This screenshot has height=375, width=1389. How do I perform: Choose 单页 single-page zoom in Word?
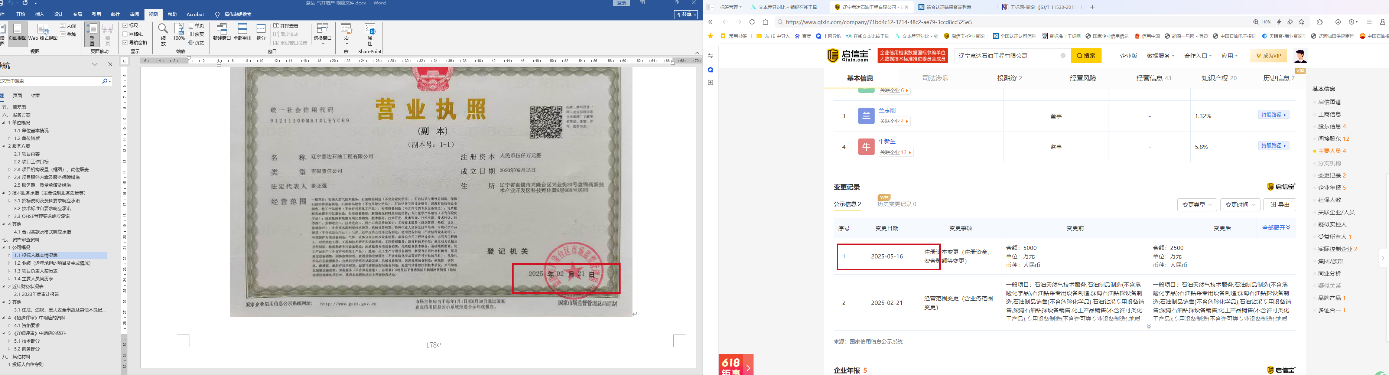coord(196,26)
